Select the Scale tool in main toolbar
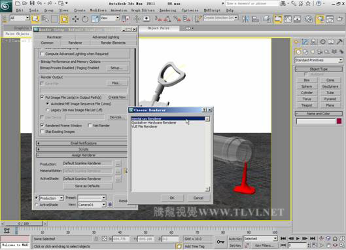The height and width of the screenshot is (250, 346). point(95,19)
